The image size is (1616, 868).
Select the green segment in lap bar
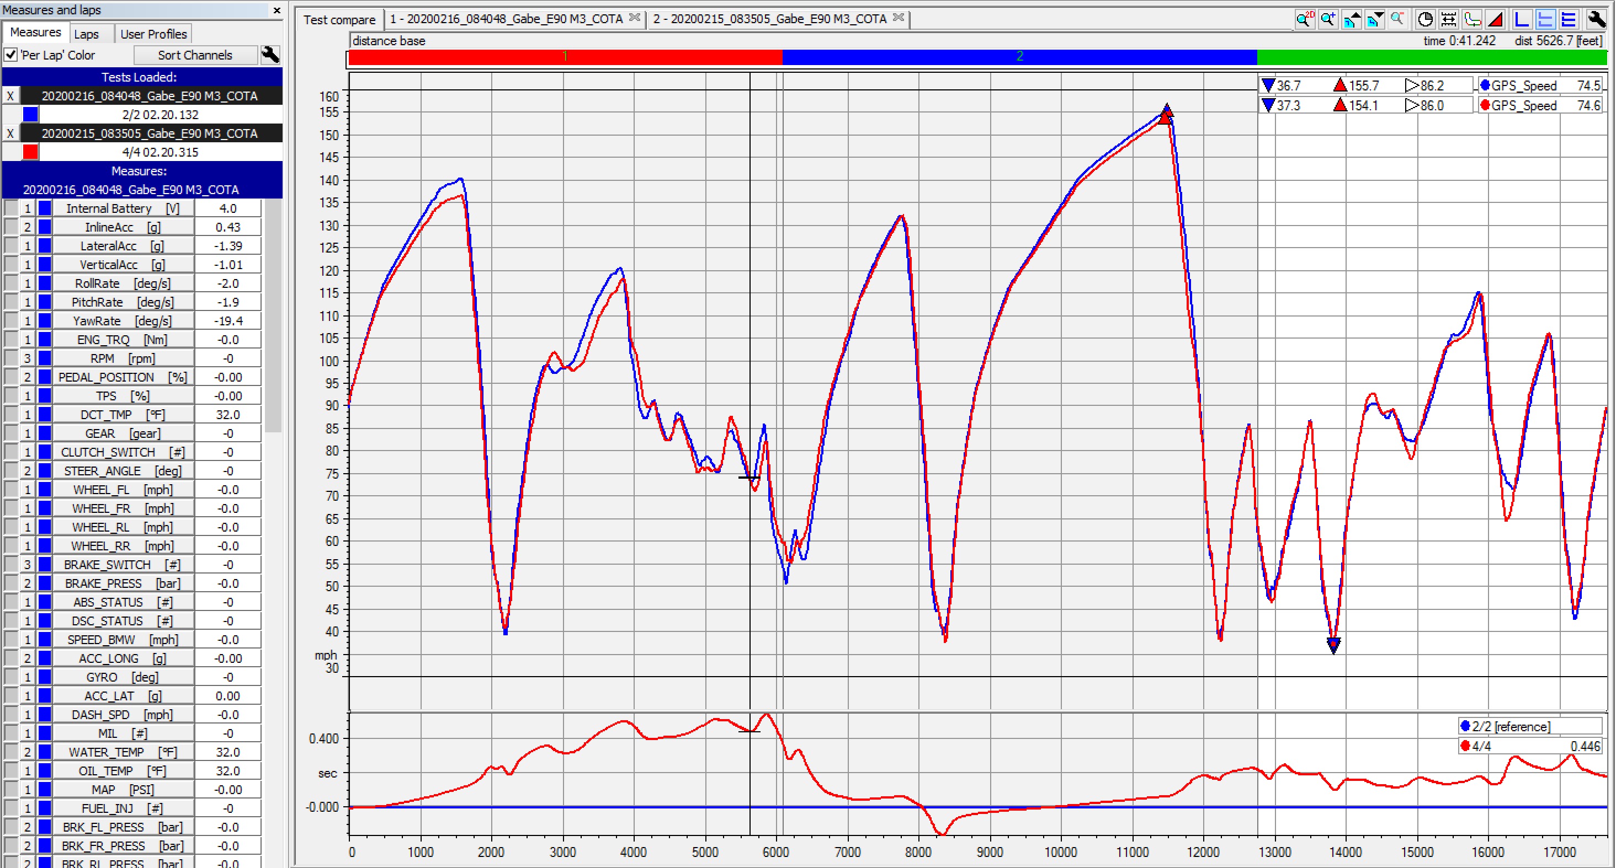click(x=1432, y=57)
